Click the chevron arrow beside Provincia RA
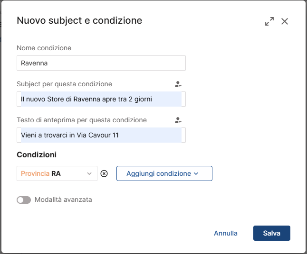307x254 pixels. pos(89,173)
